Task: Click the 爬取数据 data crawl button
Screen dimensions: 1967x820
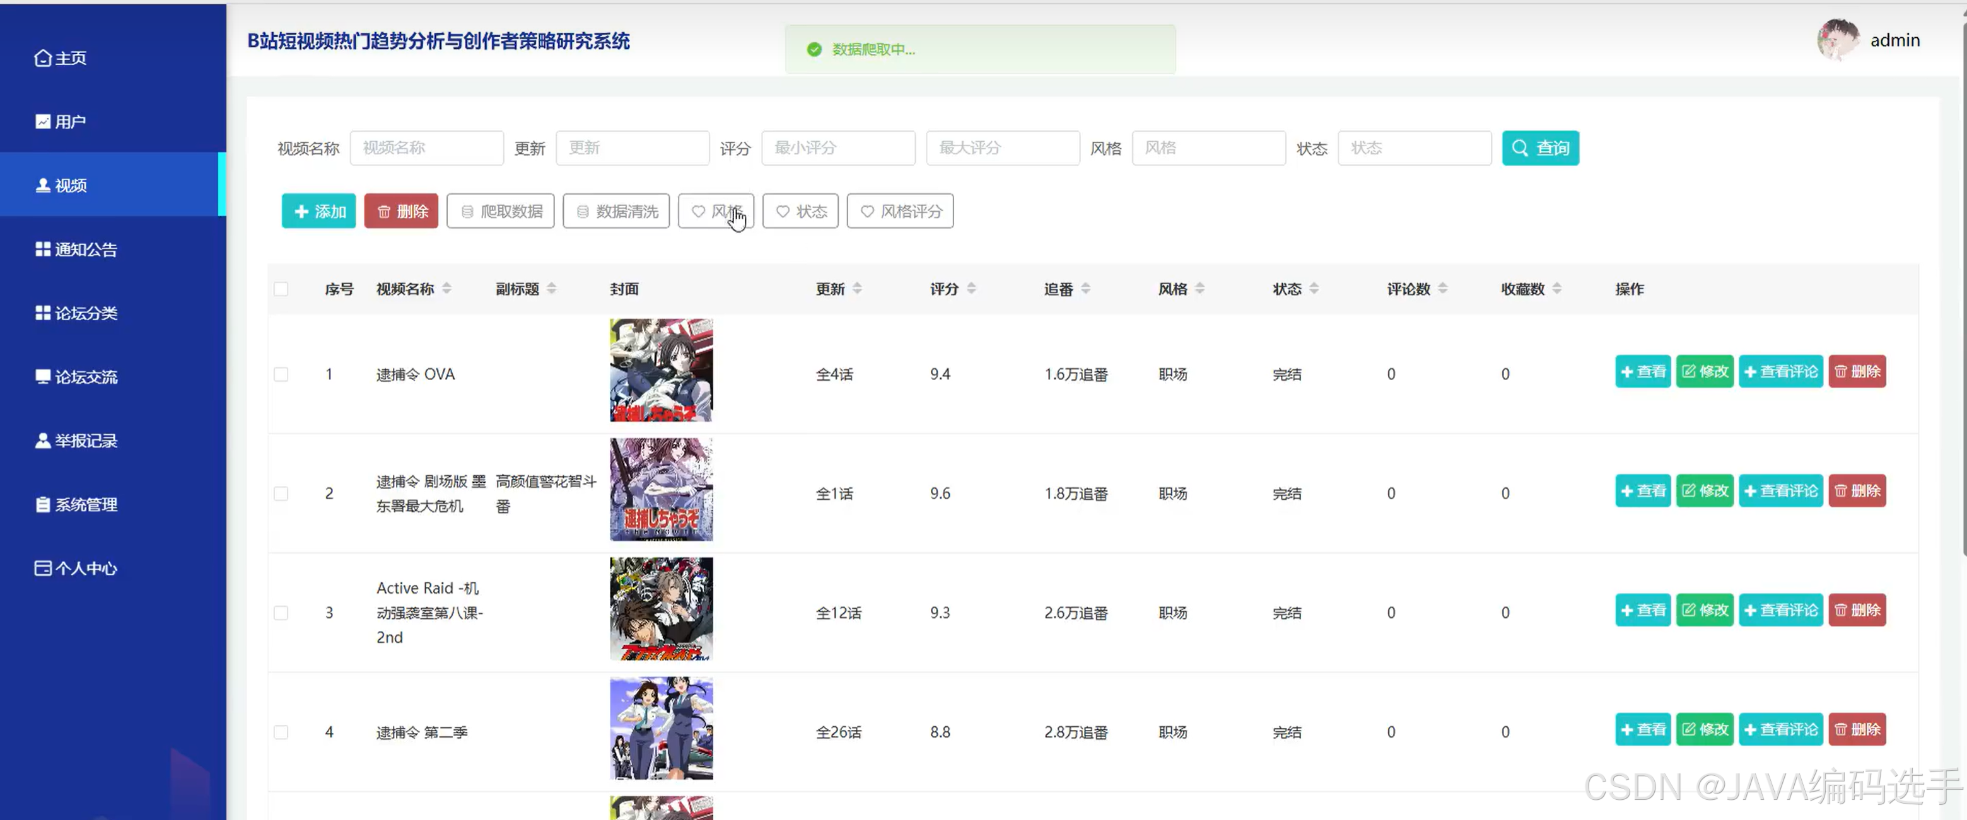Action: point(500,211)
